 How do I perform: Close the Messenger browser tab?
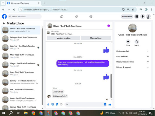tap(39, 3)
